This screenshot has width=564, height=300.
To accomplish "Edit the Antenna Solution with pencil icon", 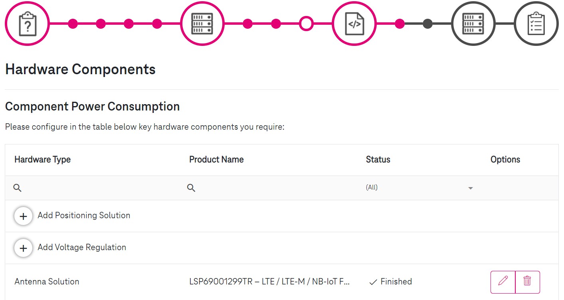I will click(503, 282).
